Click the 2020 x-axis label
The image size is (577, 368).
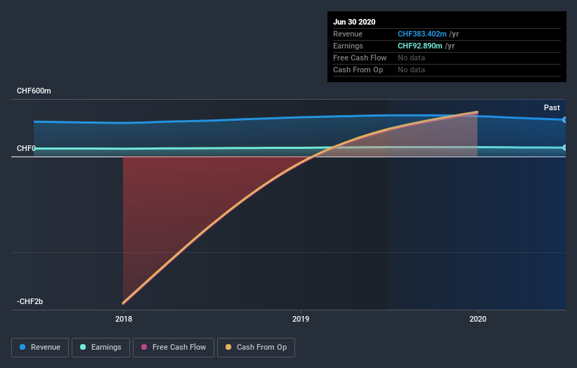478,319
